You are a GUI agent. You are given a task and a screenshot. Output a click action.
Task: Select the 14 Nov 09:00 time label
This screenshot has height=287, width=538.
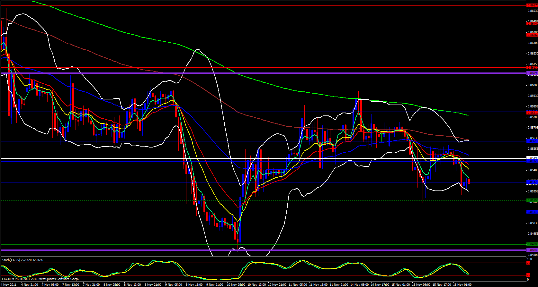tap(360, 285)
